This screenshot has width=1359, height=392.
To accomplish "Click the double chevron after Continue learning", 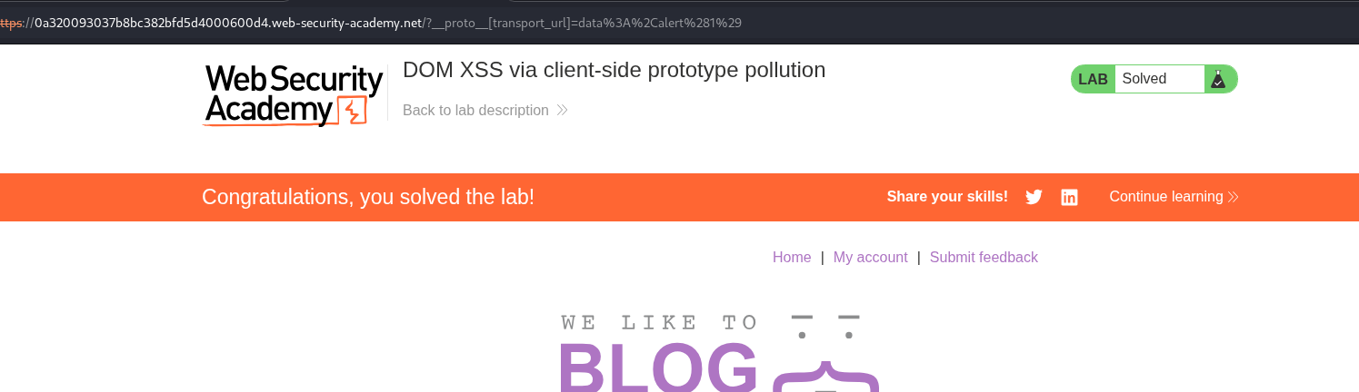I will [1233, 197].
